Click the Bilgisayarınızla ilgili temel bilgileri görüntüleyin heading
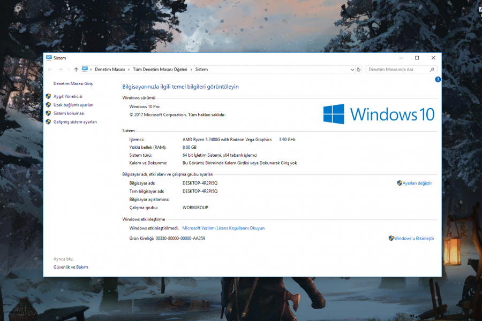 tap(180, 87)
